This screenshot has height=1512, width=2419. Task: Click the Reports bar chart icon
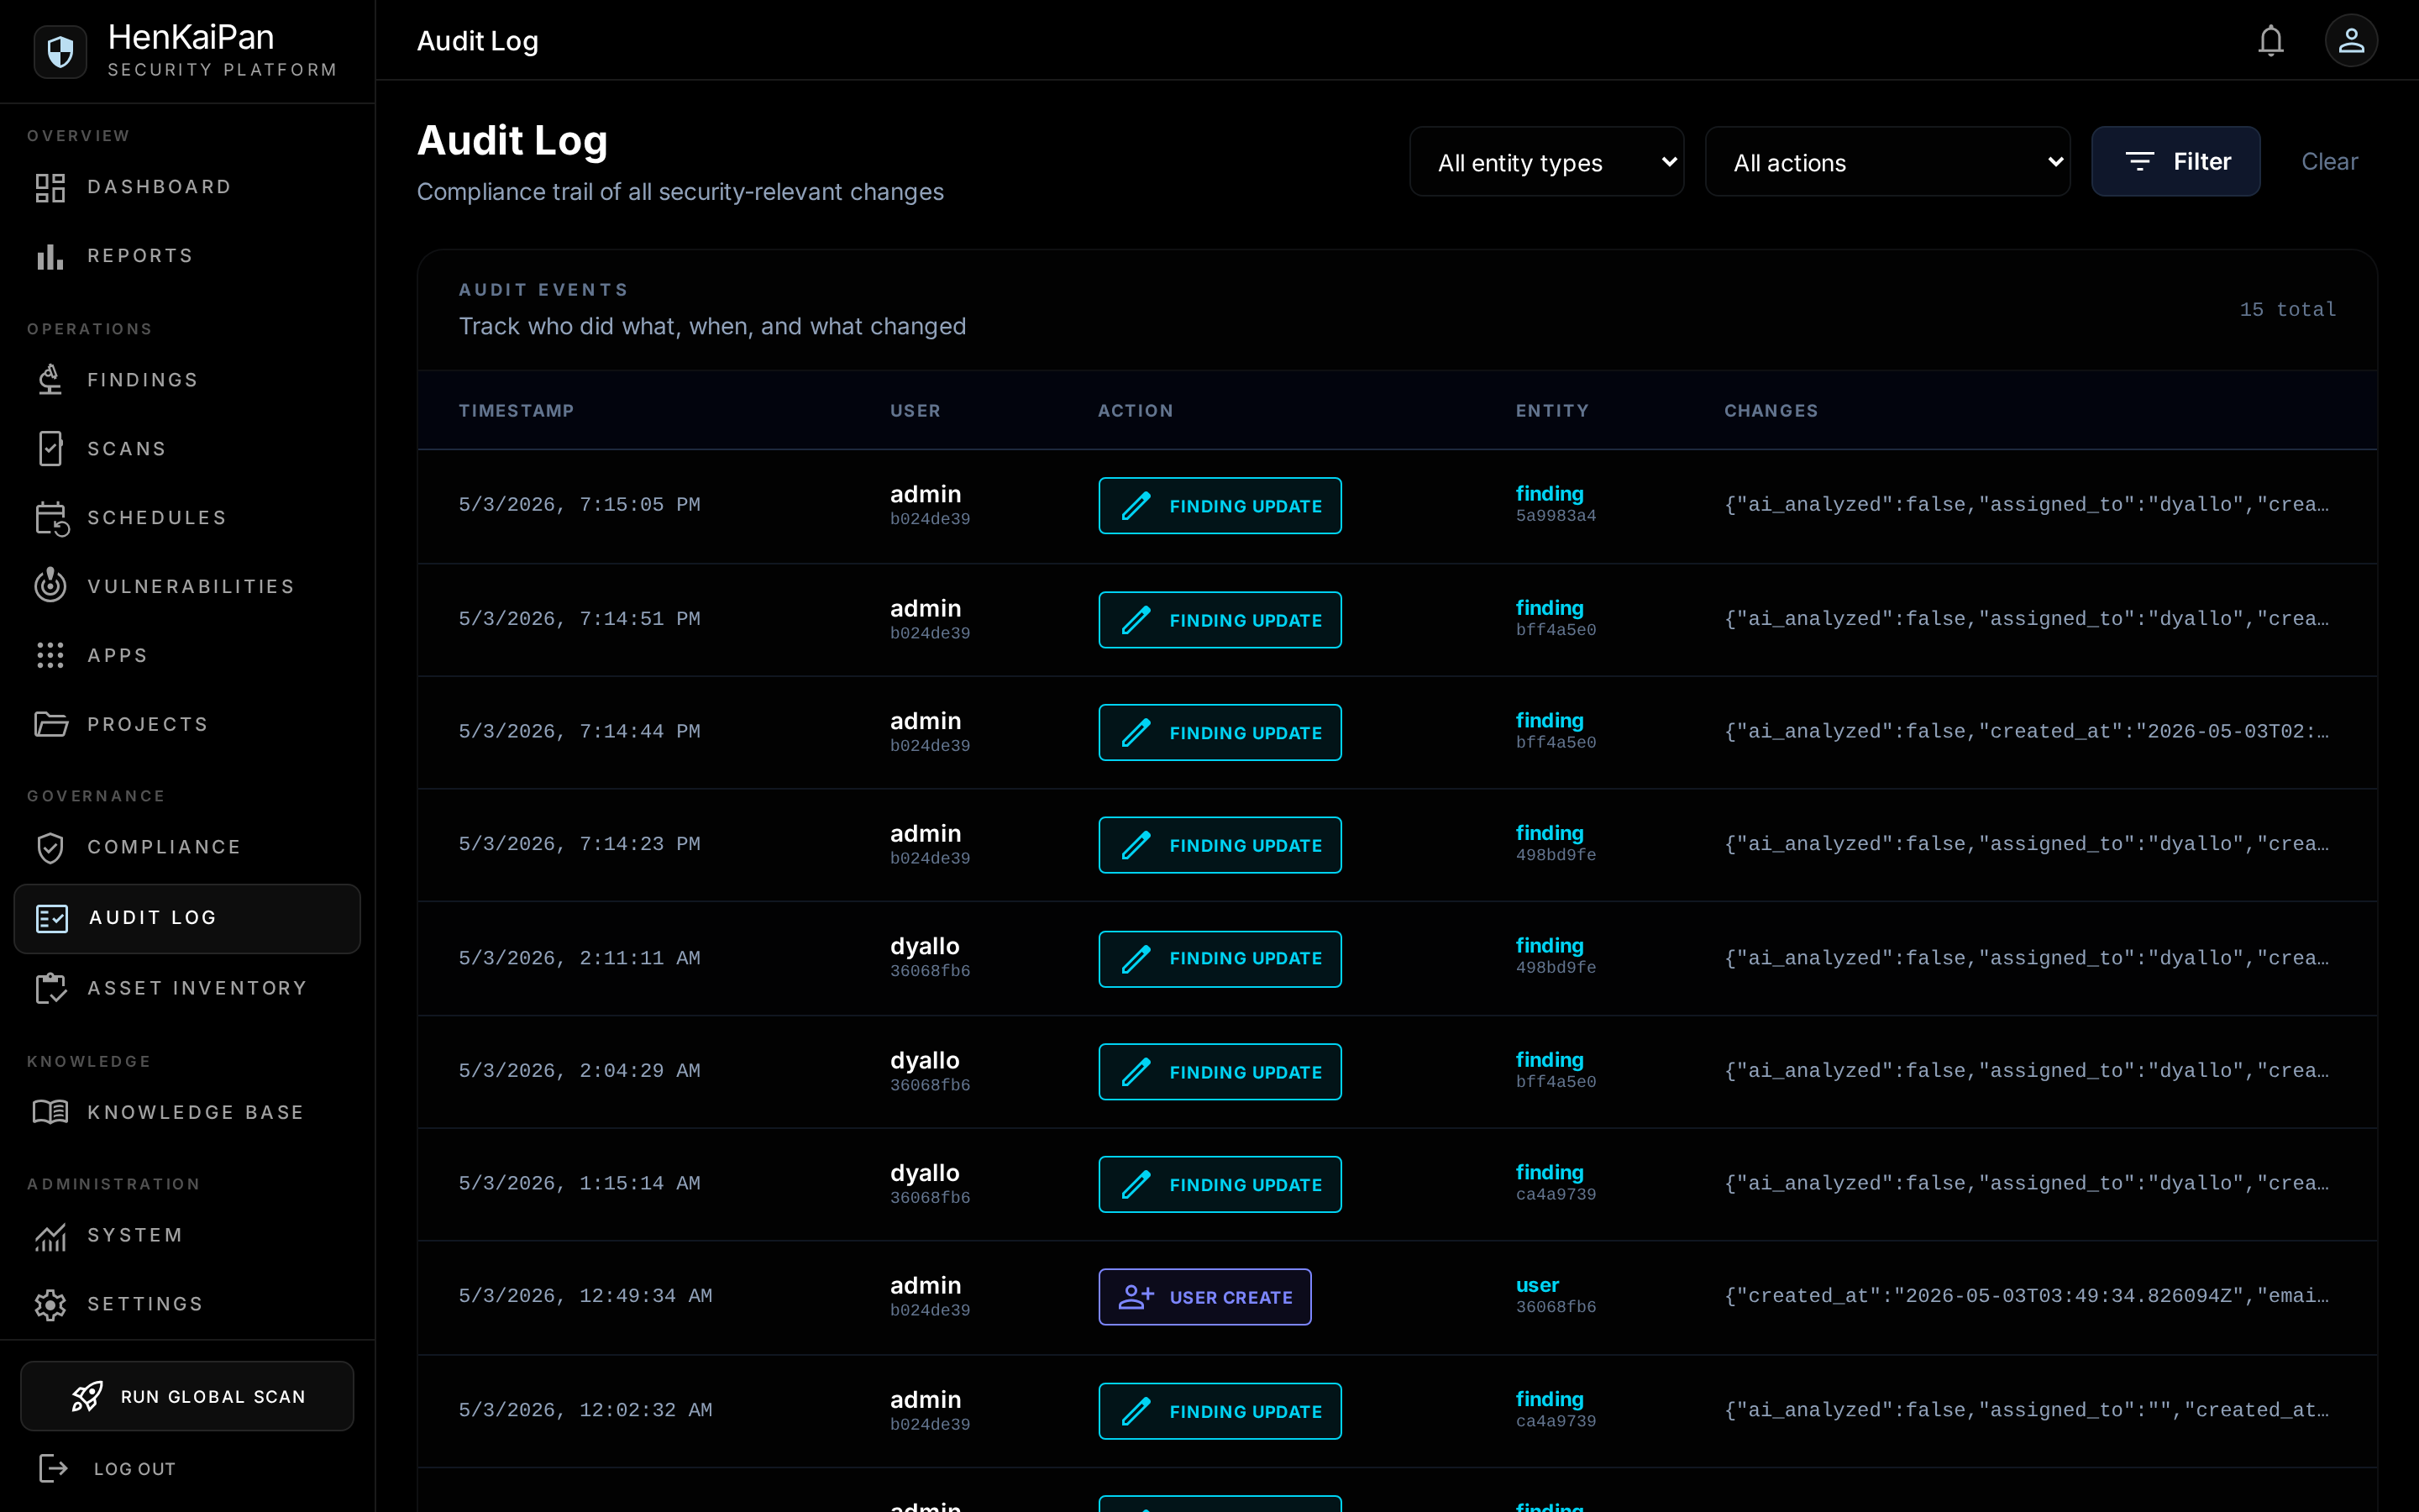[x=50, y=257]
